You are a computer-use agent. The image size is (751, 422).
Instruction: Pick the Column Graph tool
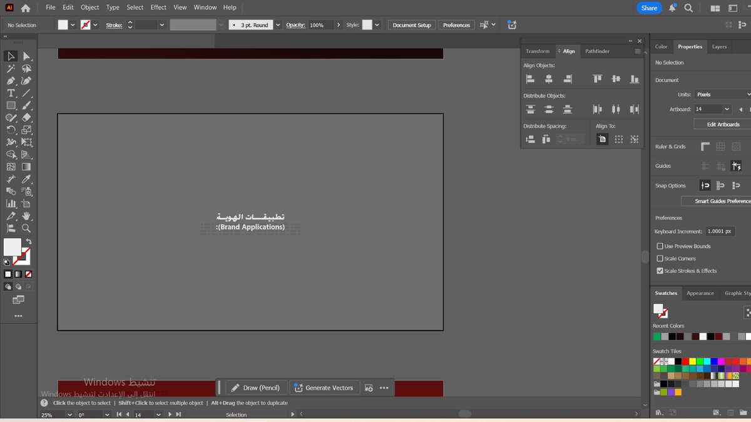pos(11,204)
